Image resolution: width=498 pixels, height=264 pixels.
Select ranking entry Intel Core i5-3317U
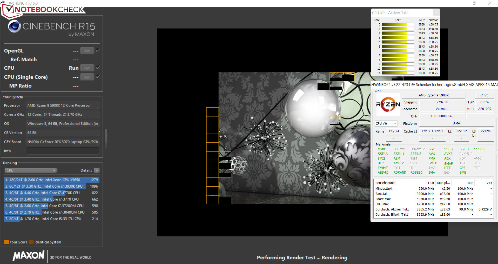coord(52,219)
